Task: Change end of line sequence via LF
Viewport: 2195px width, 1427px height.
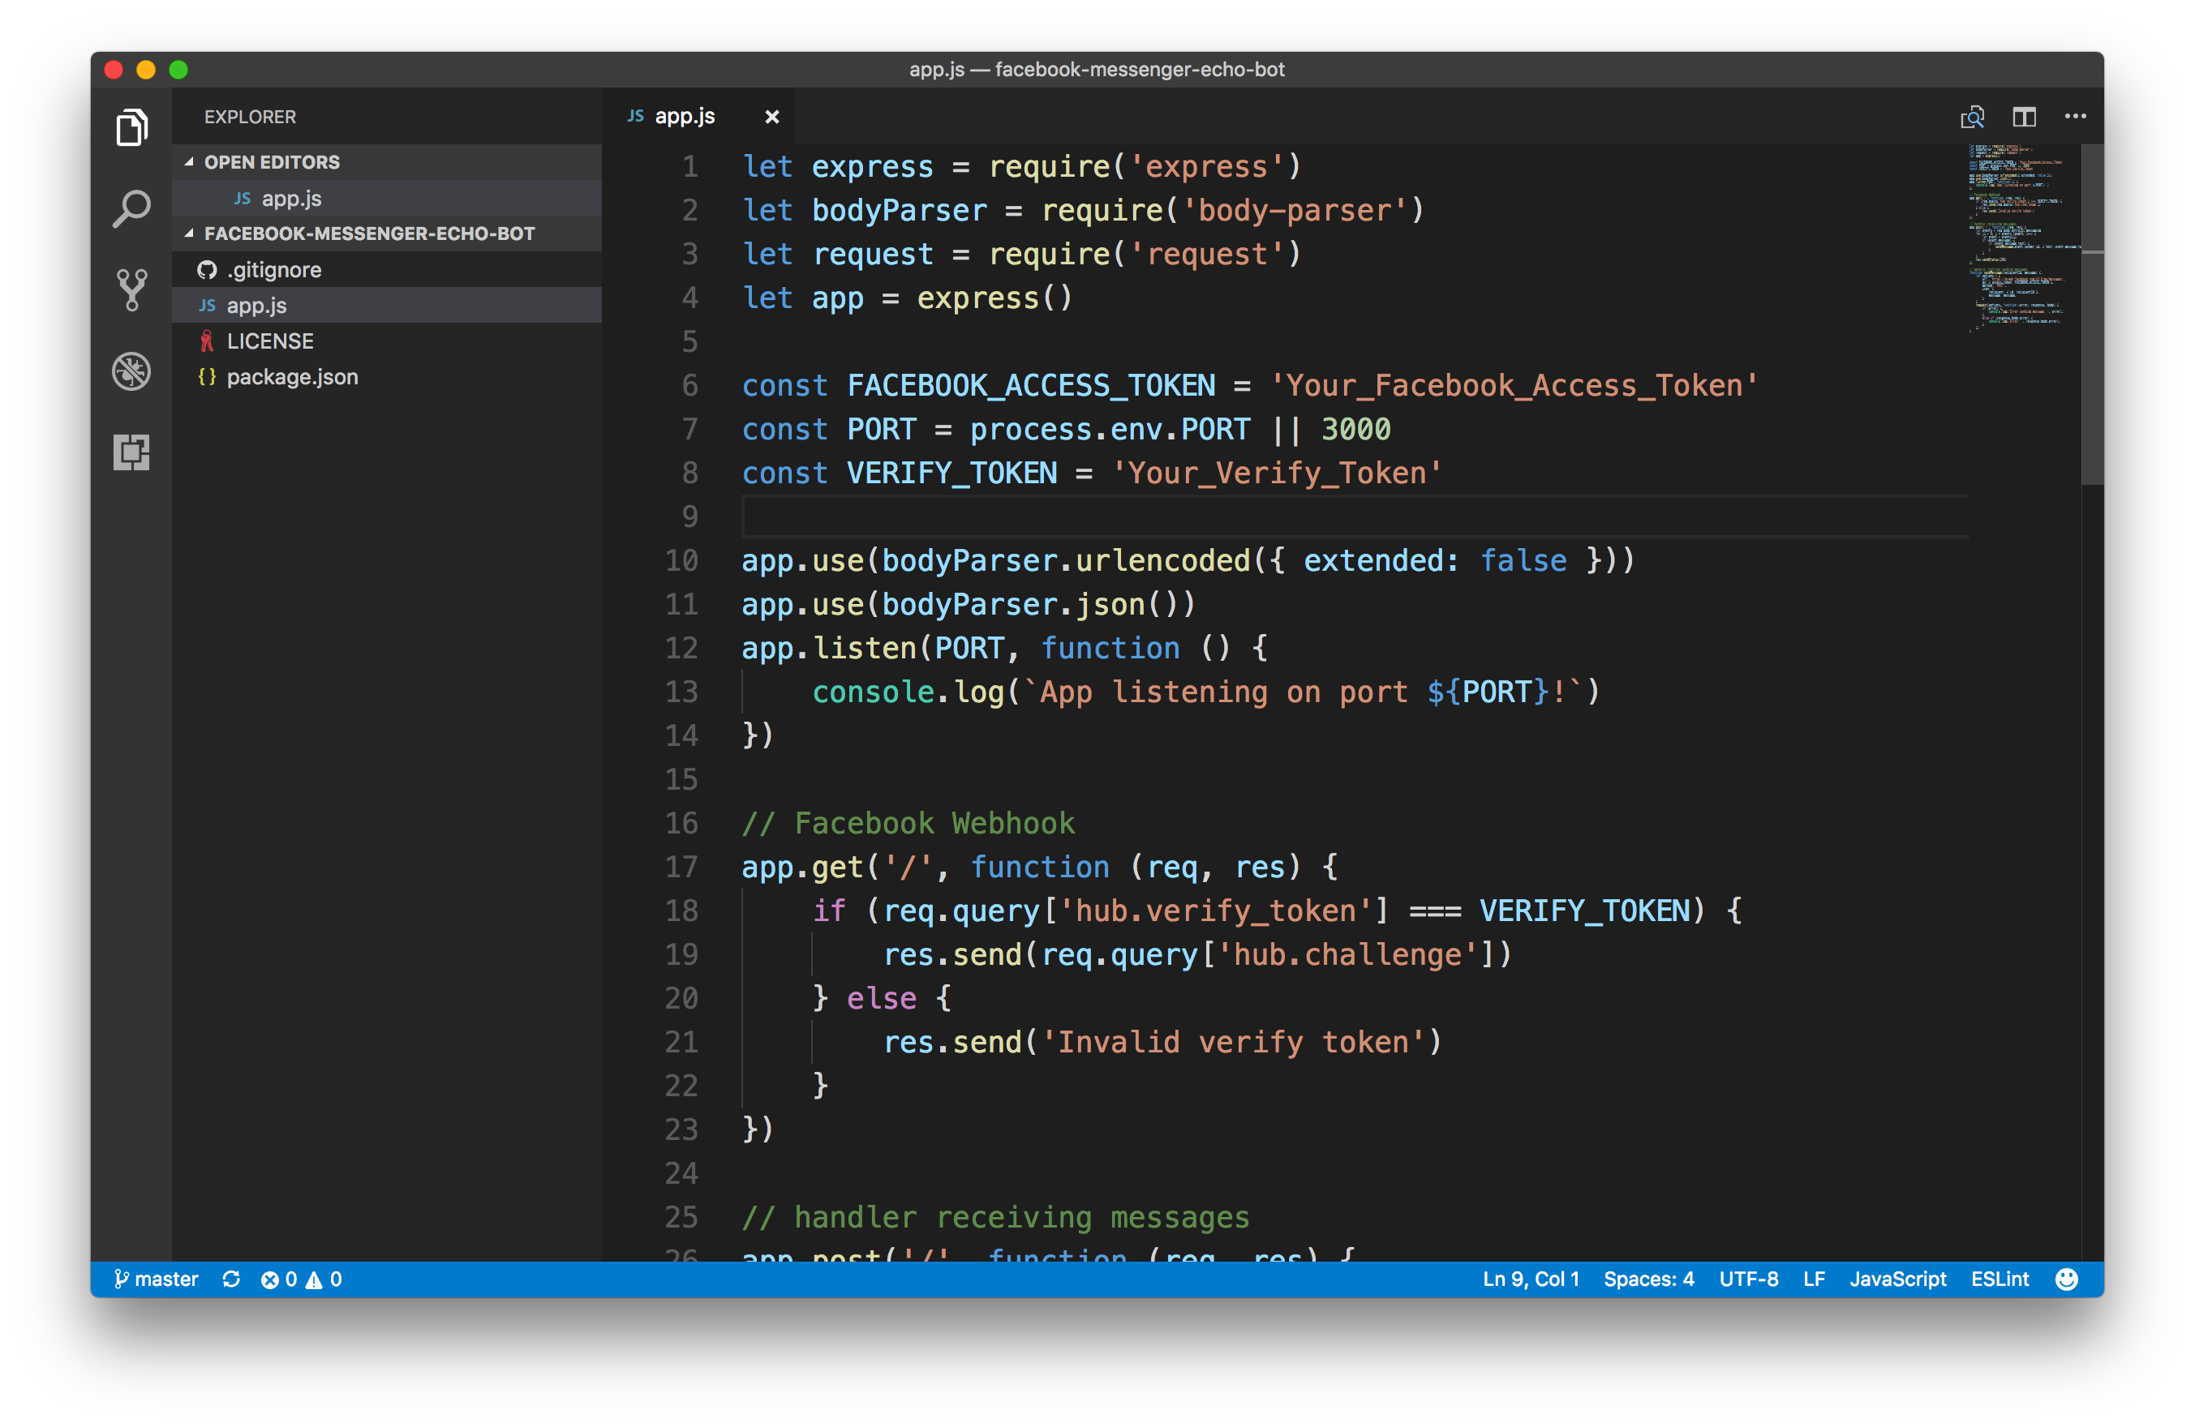Action: (1814, 1279)
